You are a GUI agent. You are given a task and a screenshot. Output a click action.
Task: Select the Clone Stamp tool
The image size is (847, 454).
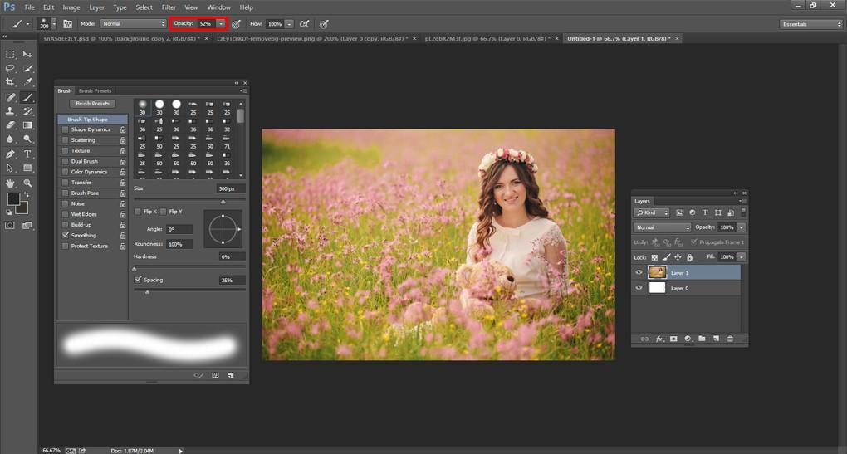coord(10,111)
